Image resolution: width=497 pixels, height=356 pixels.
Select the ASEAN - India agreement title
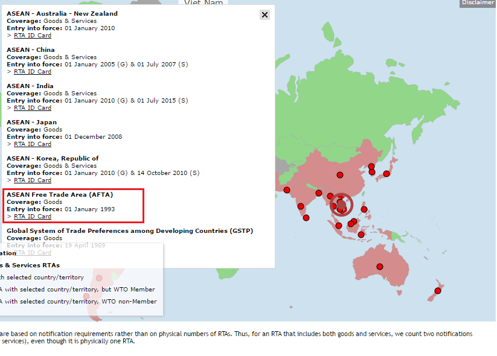[x=30, y=86]
